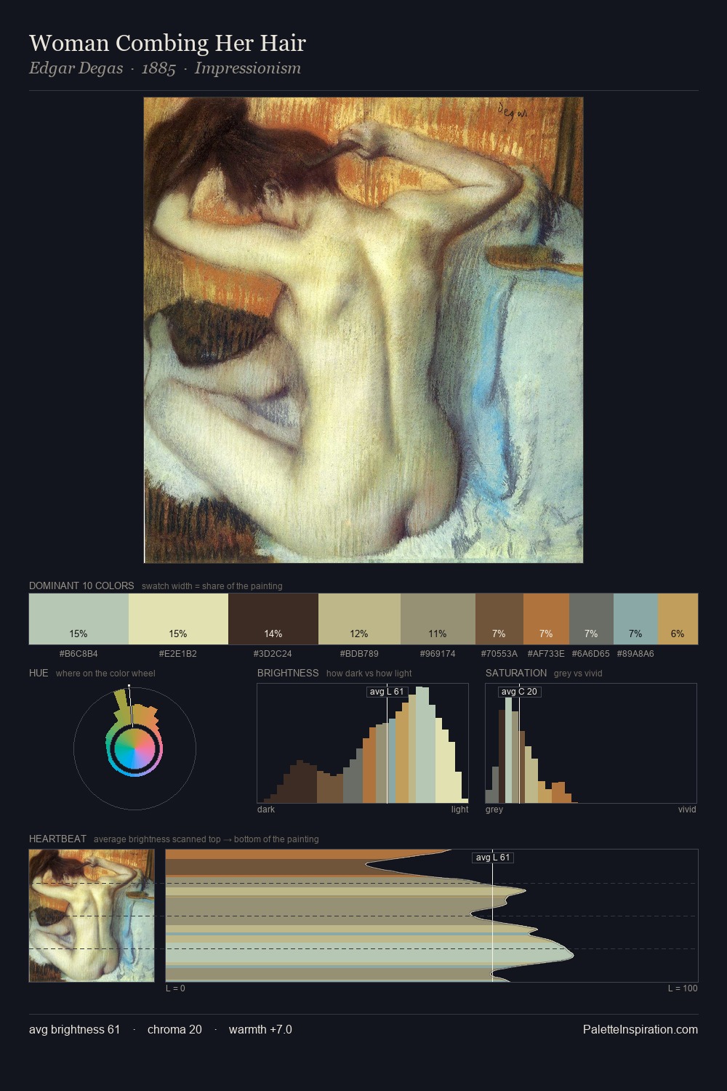
Task: Click "where on the color wheel" caption
Action: point(105,674)
